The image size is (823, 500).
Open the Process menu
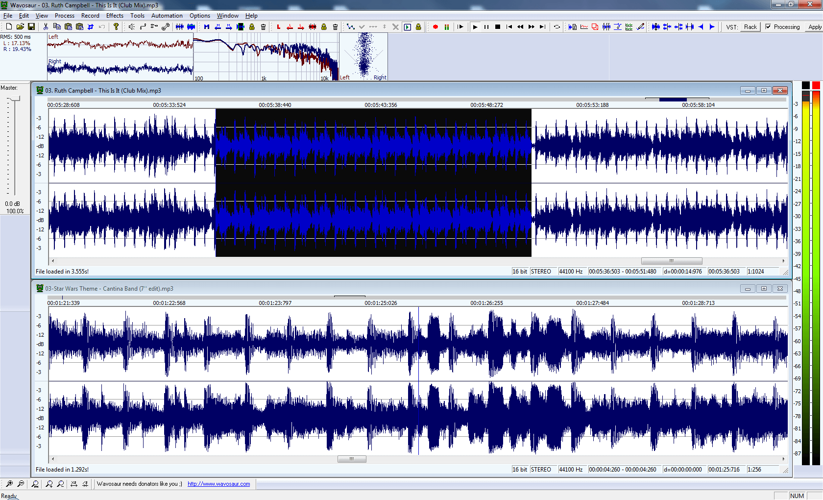pyautogui.click(x=64, y=15)
